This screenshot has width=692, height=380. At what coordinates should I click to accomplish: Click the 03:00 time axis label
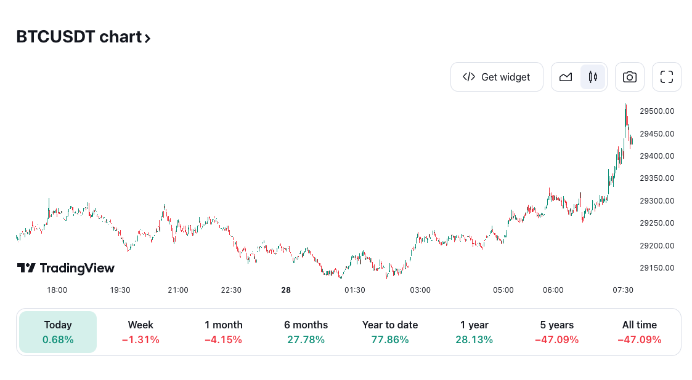(x=420, y=290)
